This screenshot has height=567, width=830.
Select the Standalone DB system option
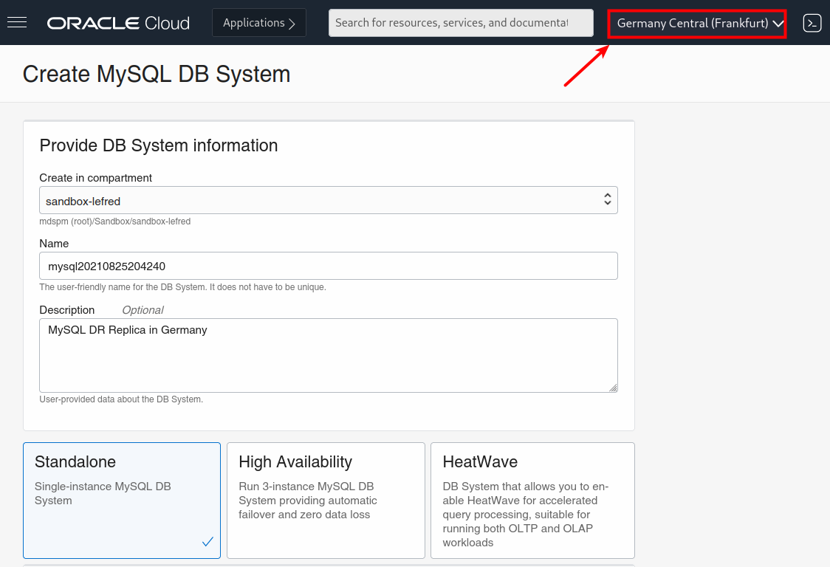coord(122,500)
